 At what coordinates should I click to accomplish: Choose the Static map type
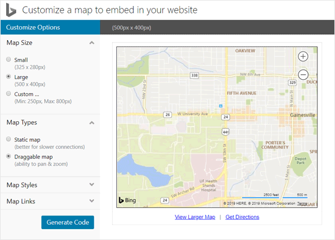click(x=9, y=139)
